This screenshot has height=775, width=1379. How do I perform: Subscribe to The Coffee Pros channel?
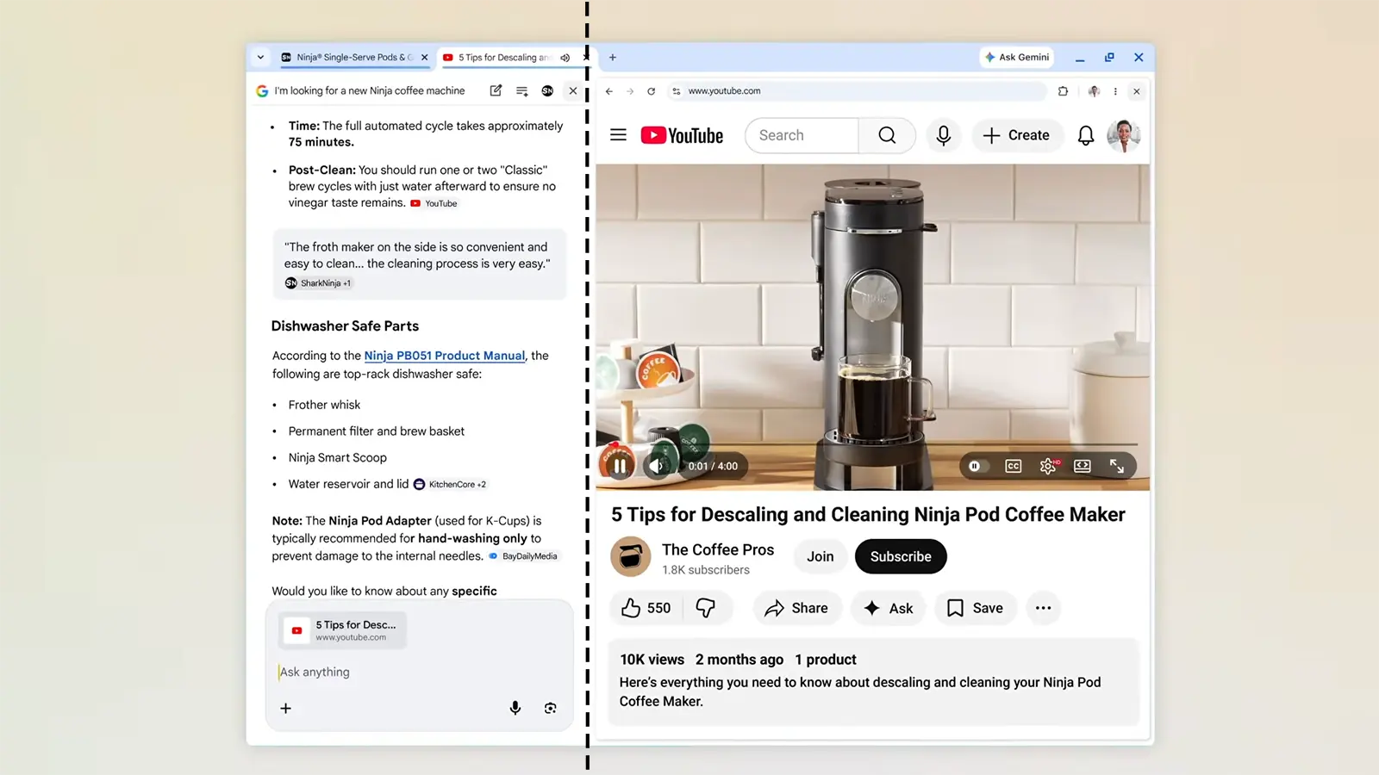tap(900, 556)
